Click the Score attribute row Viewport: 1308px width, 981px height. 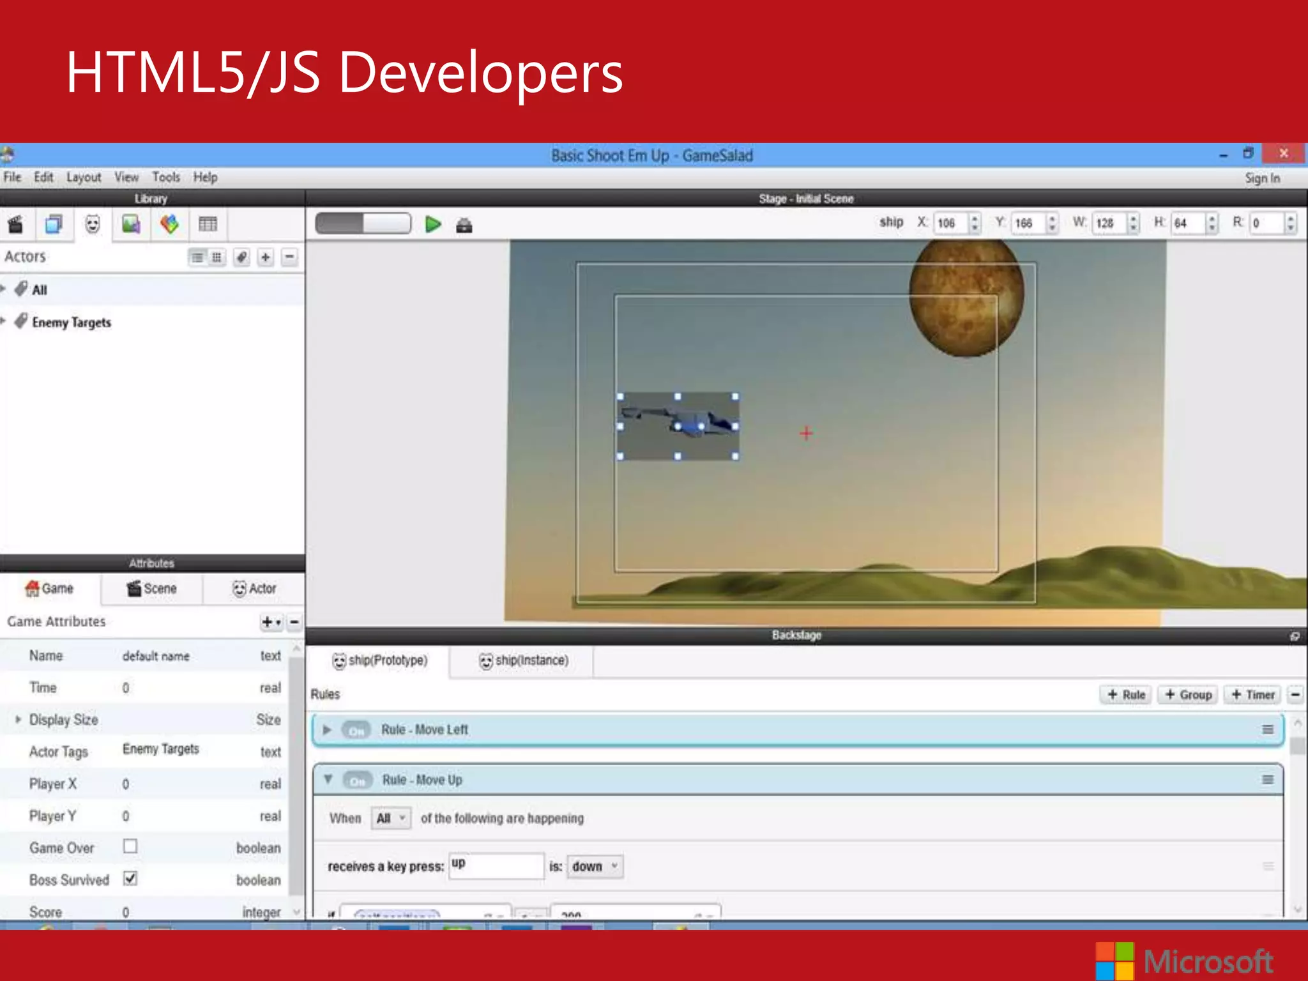click(x=145, y=911)
